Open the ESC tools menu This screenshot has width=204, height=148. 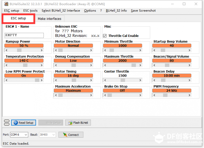(x=30, y=11)
